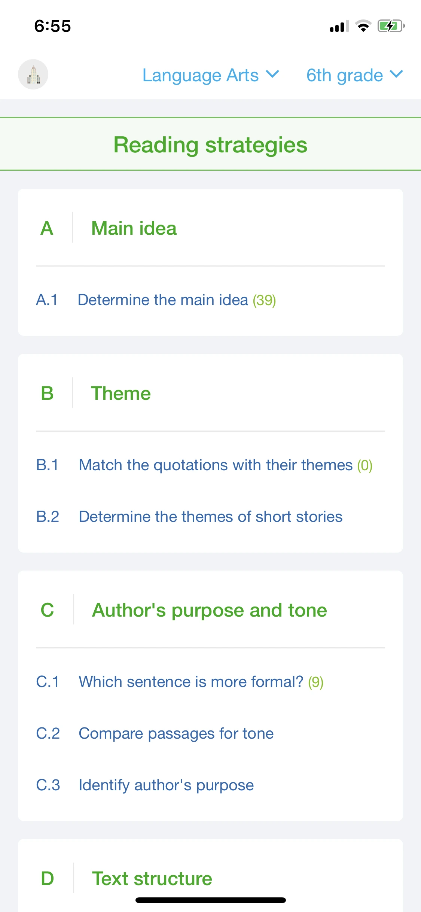Tap the building profile avatar icon
The height and width of the screenshot is (912, 421).
pyautogui.click(x=33, y=75)
